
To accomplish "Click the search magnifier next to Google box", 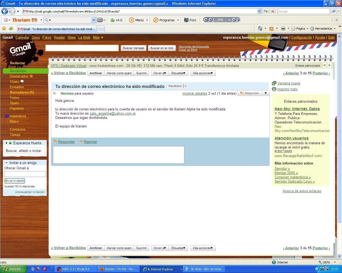I will click(x=333, y=11).
